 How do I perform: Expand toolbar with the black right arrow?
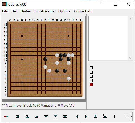pos(131,116)
